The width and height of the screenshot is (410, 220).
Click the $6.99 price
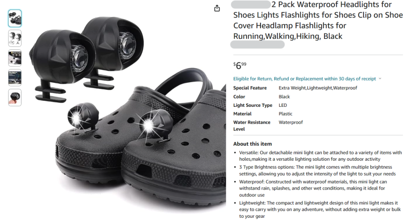tap(240, 65)
